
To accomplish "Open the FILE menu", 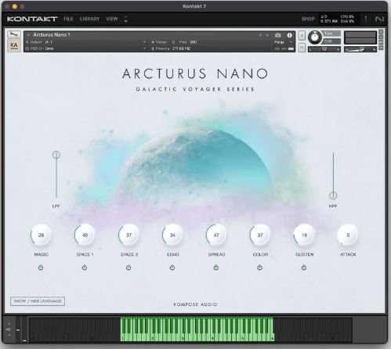I will coord(68,19).
